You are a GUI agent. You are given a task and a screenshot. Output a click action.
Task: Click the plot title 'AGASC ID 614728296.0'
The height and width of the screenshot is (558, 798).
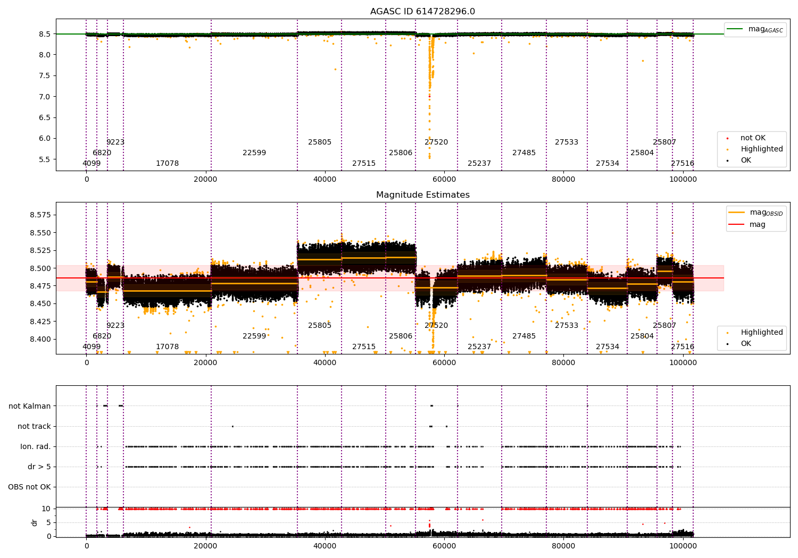click(x=422, y=12)
